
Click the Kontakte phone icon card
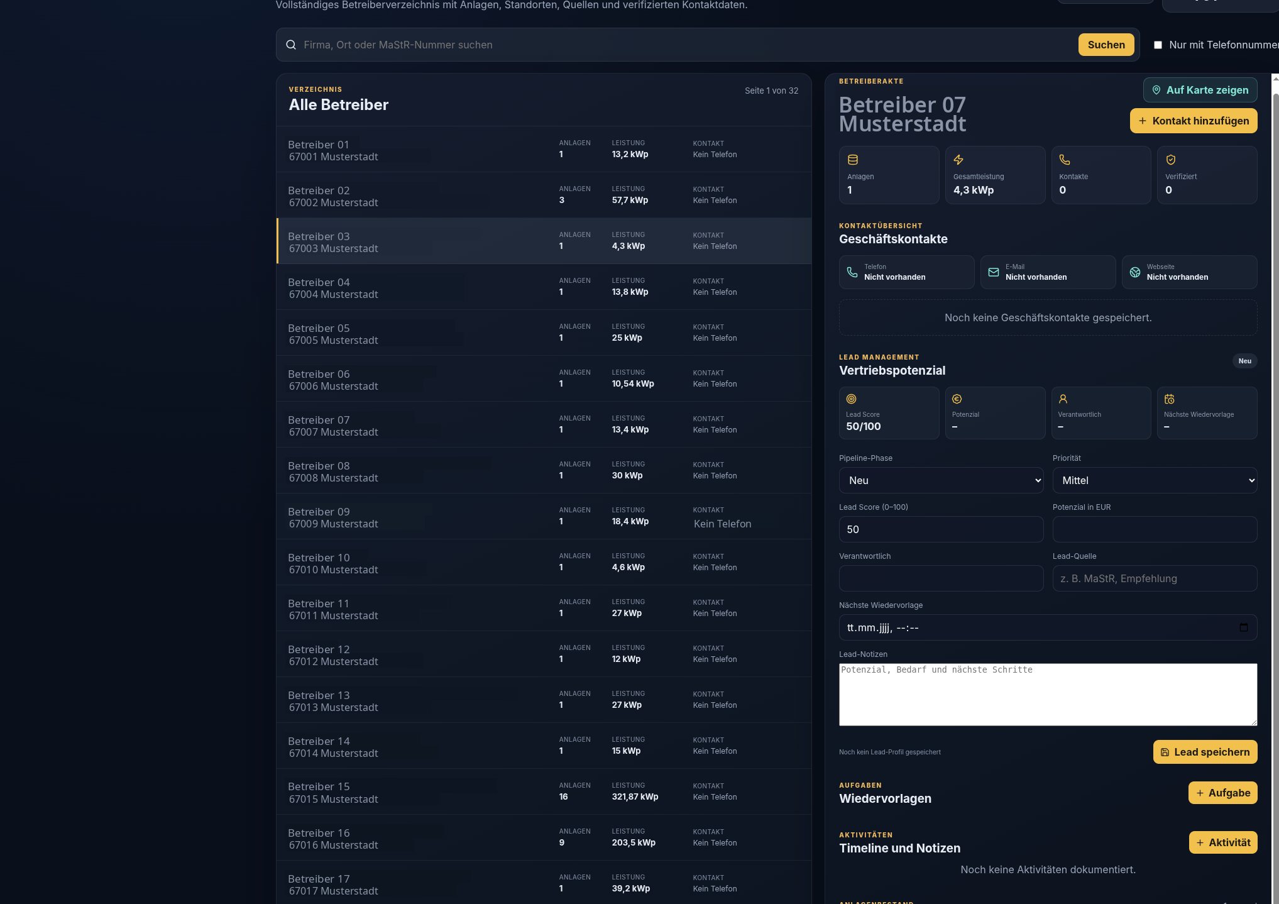point(1101,175)
